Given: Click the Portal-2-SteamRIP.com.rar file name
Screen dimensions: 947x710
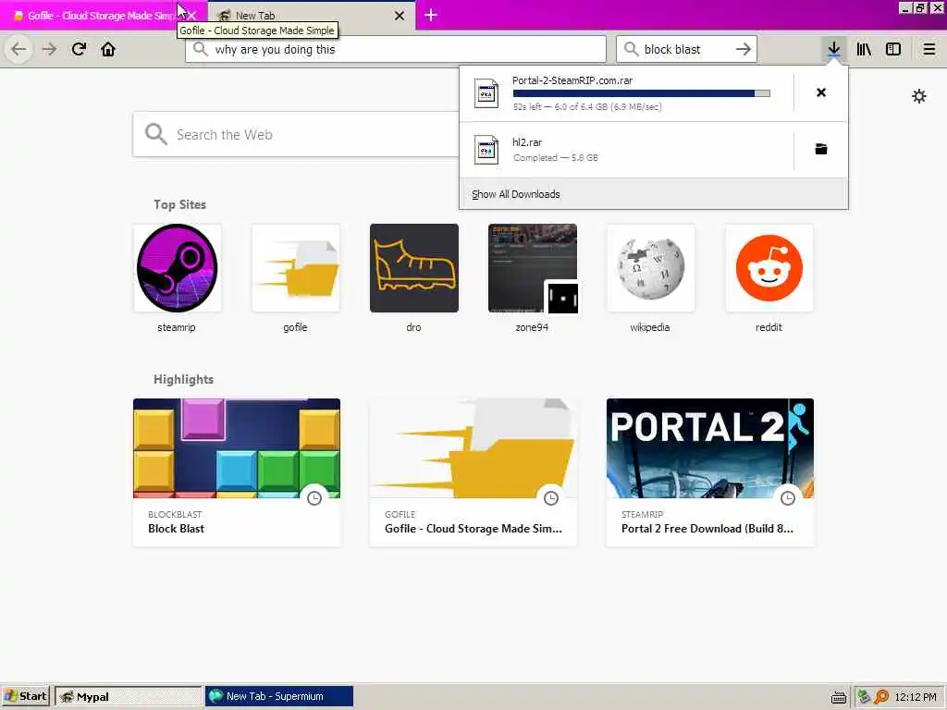Looking at the screenshot, I should pos(572,80).
